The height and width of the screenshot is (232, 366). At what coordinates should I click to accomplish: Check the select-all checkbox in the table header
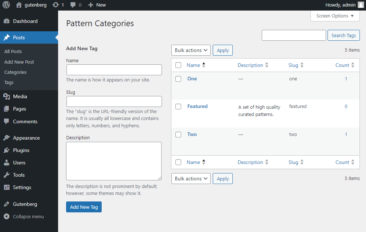(178, 65)
